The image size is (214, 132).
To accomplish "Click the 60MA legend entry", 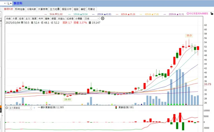I will pyautogui.click(x=126, y=14).
